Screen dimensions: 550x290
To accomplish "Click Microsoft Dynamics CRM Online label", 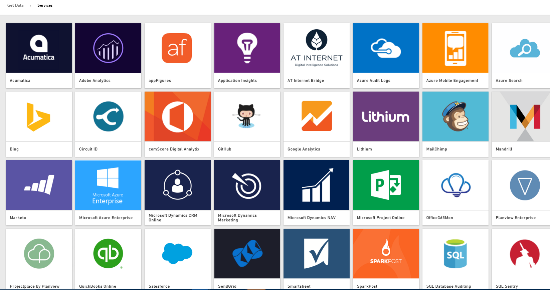I will [173, 218].
